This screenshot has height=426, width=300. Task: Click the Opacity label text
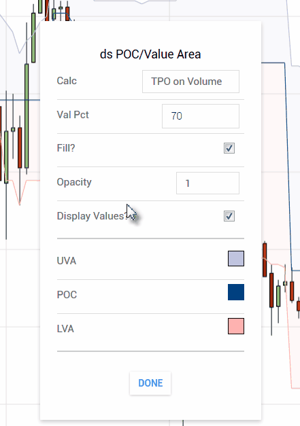74,182
